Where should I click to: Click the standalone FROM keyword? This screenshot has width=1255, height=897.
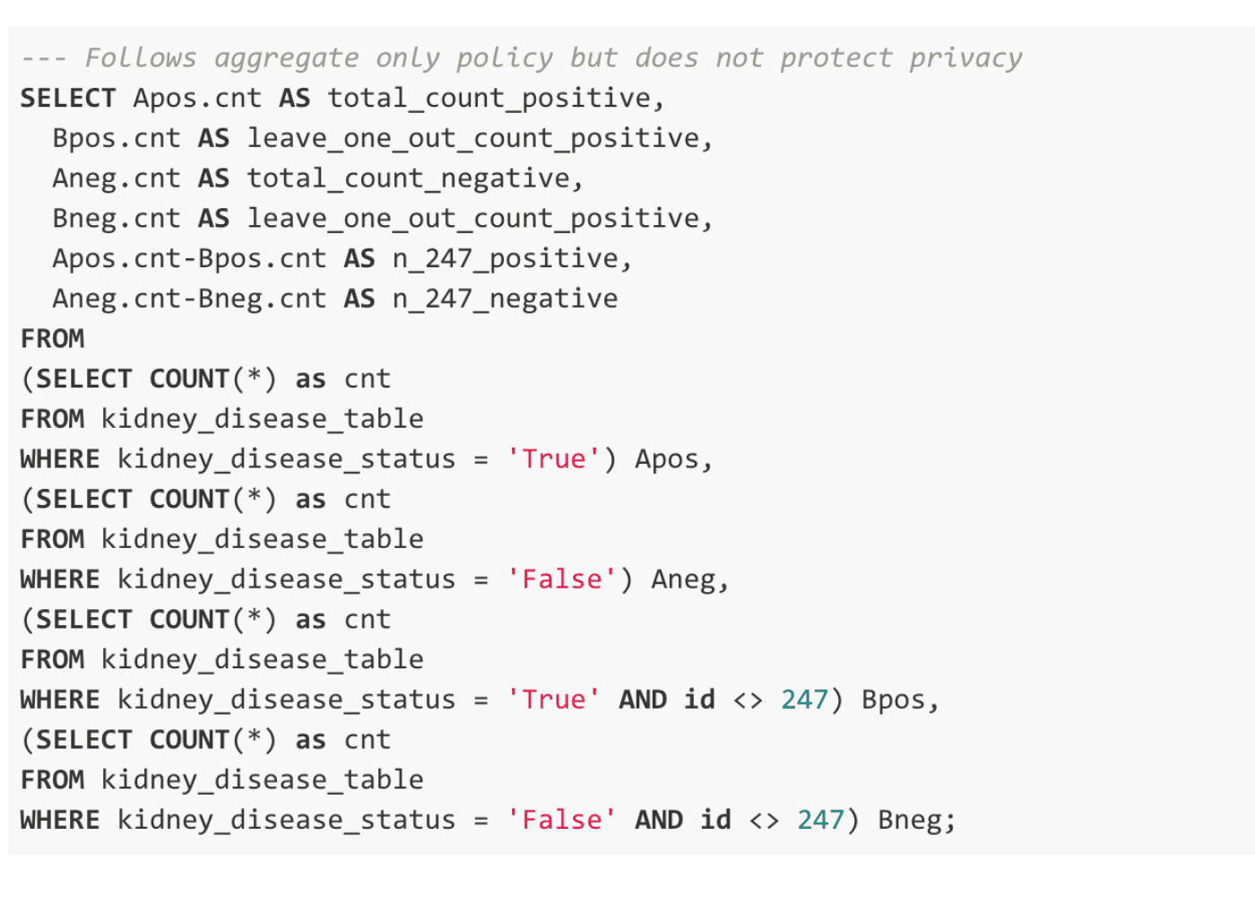point(52,339)
